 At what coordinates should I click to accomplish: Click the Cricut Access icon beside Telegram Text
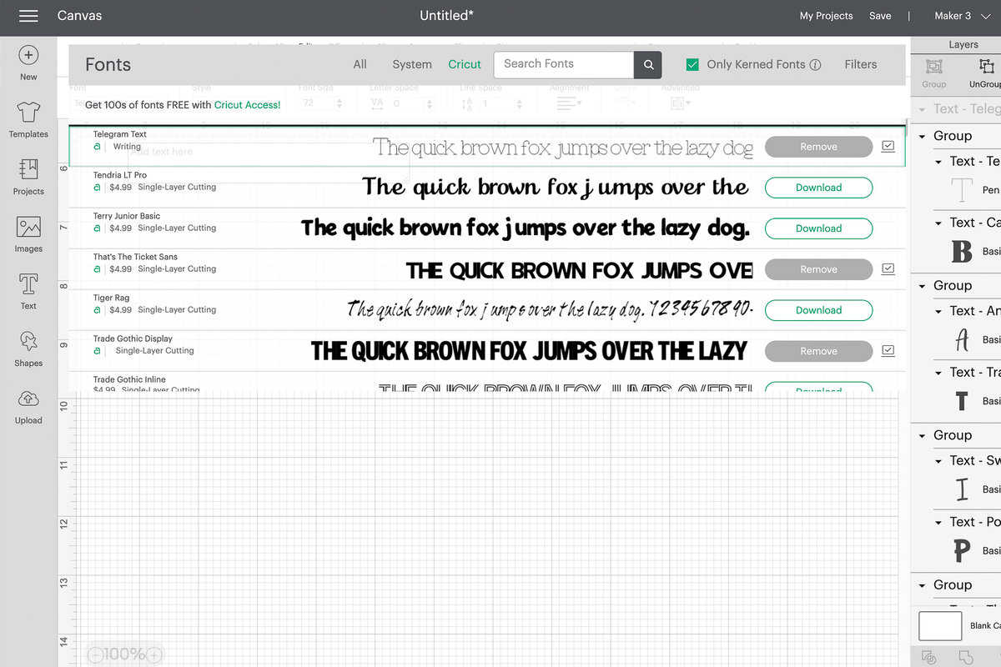point(98,147)
